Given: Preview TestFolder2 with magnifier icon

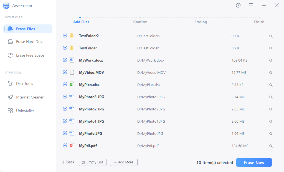Looking at the screenshot, I should [271, 36].
